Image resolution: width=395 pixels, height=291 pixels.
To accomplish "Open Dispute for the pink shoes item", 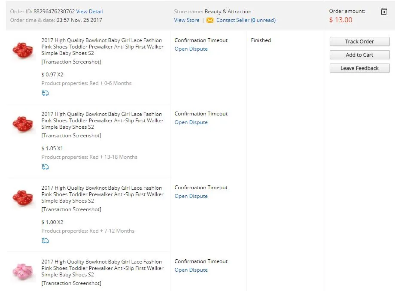I will point(191,270).
